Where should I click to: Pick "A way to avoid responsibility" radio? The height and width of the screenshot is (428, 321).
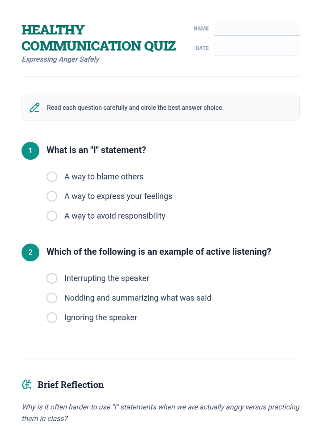52,216
